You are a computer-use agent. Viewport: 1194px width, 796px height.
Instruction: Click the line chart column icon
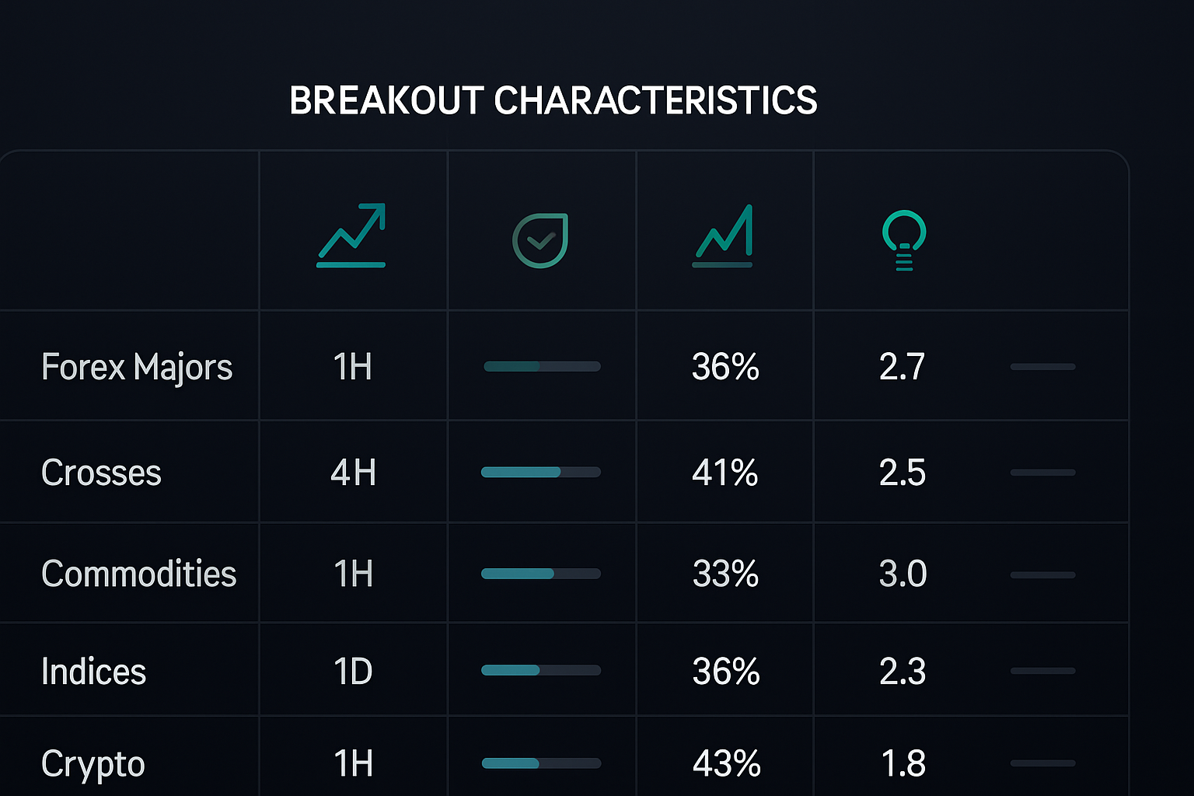click(x=723, y=236)
